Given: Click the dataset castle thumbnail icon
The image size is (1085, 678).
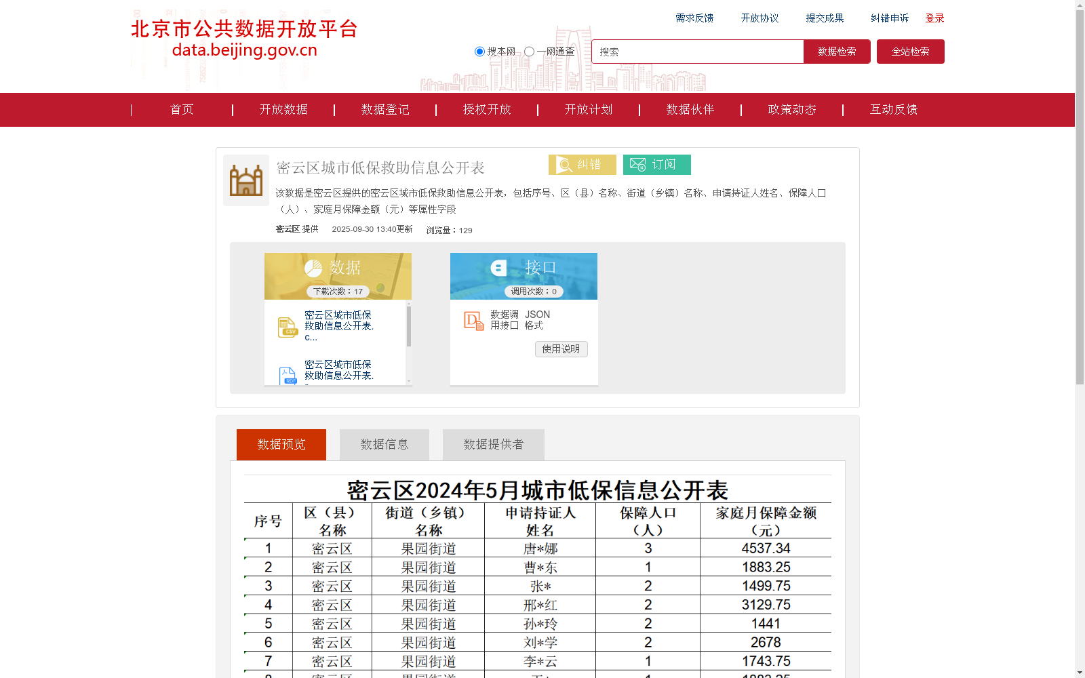Looking at the screenshot, I should (x=246, y=180).
